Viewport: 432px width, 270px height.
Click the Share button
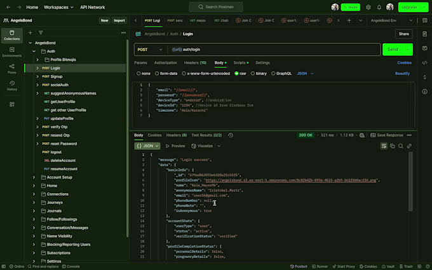click(x=403, y=34)
